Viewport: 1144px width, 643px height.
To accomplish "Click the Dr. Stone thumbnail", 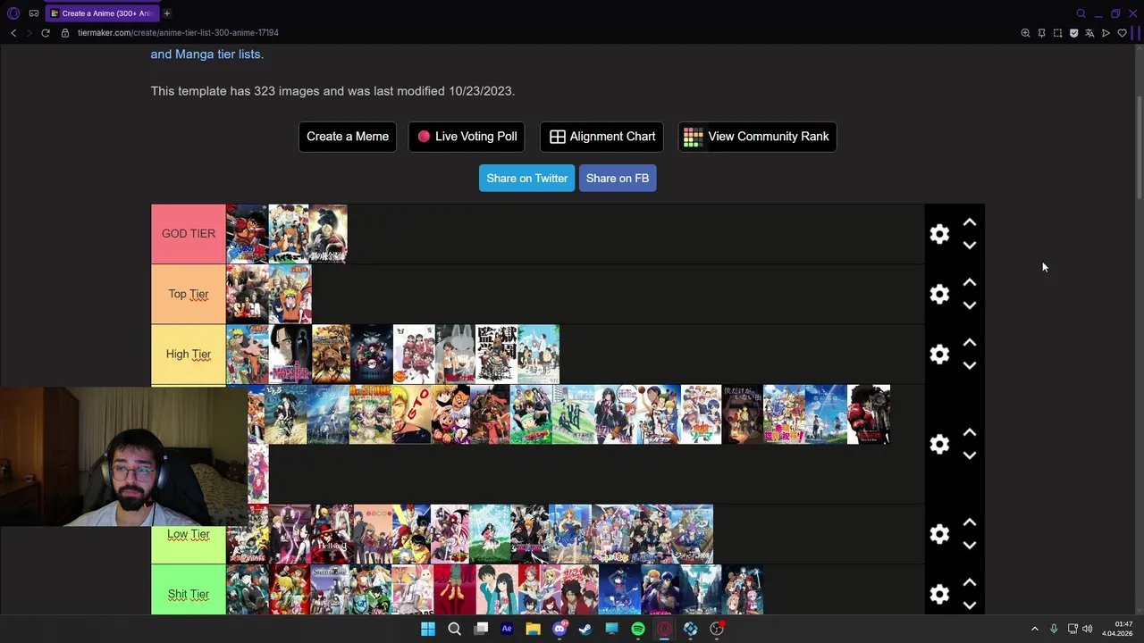I will (370, 414).
